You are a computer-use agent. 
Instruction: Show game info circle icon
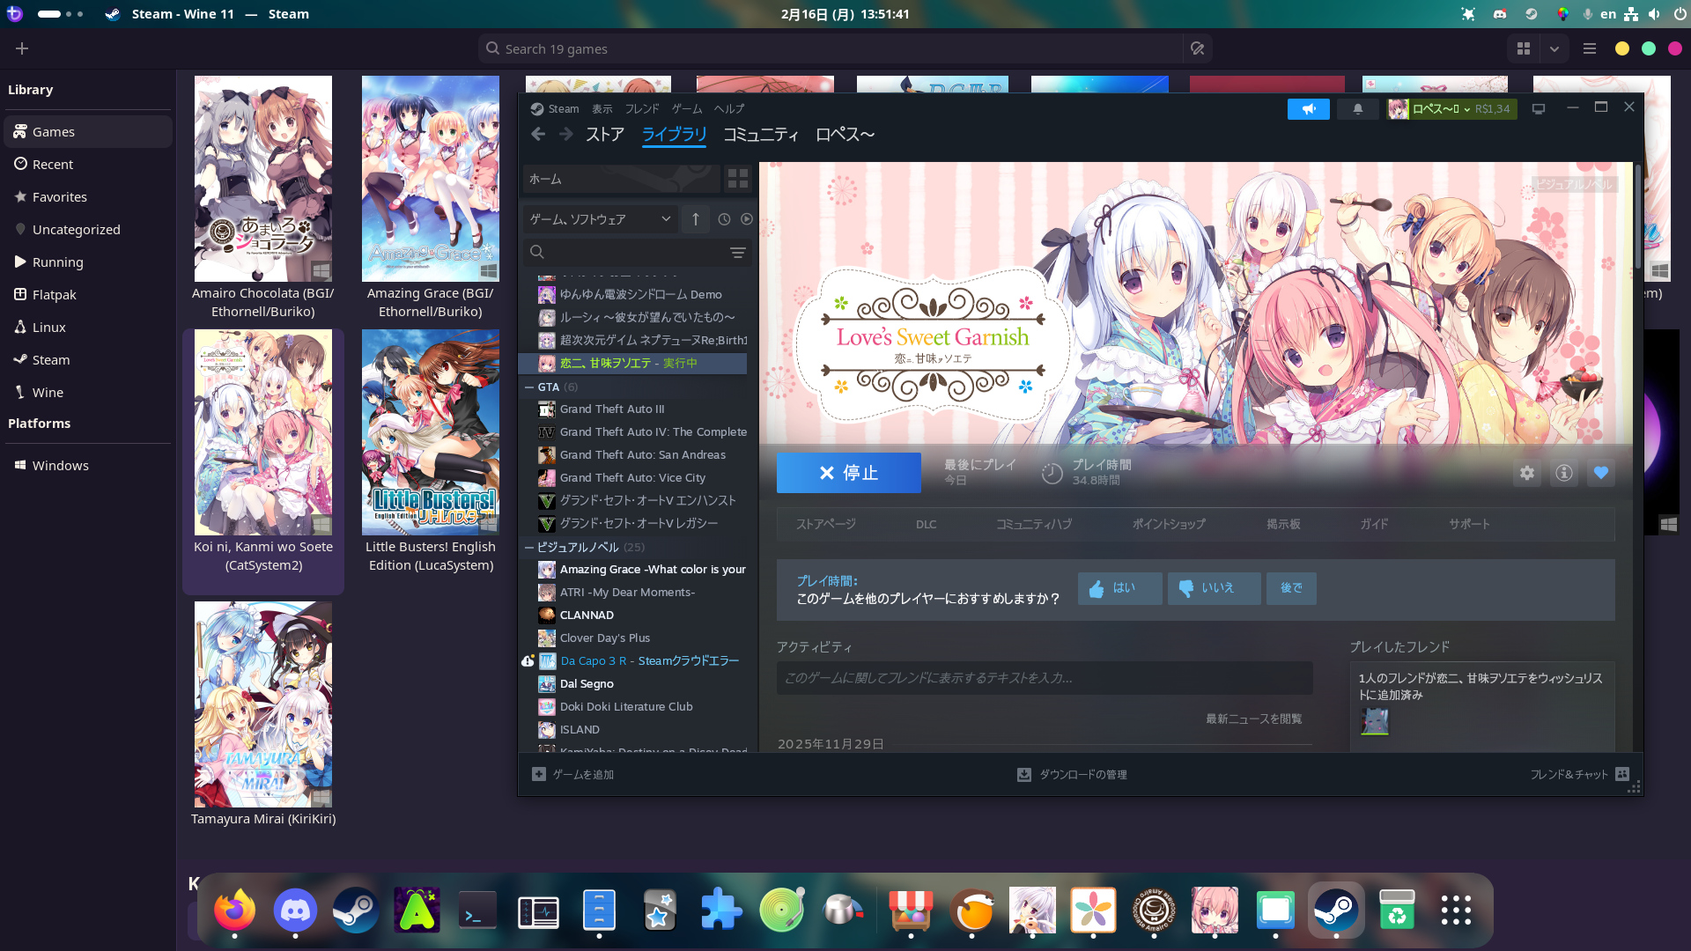1564,473
